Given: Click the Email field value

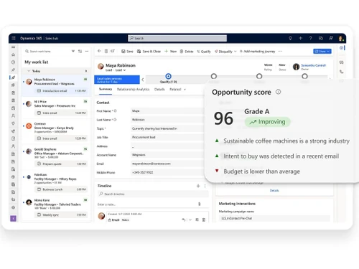Looking at the screenshot, I should pos(167,164).
